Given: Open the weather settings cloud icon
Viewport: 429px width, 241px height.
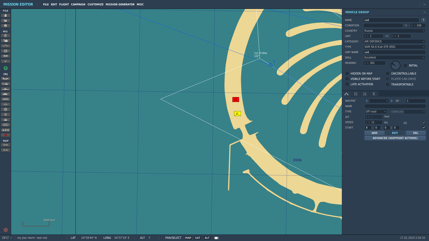Looking at the screenshot, I should coord(6,41).
